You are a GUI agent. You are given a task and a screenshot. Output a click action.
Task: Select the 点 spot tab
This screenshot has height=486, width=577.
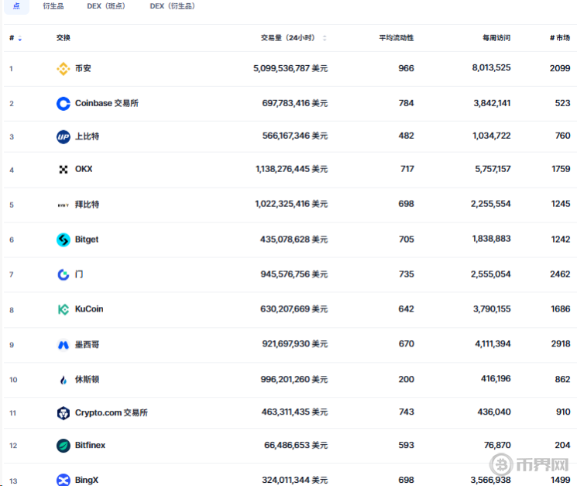click(16, 6)
